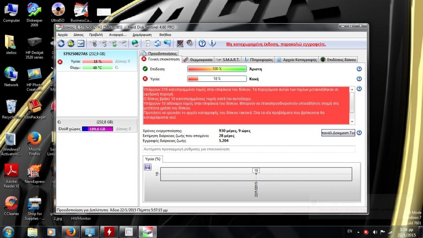Click the two networked monitors toolbar icon
Image resolution: width=423 pixels, height=238 pixels.
tap(167, 43)
